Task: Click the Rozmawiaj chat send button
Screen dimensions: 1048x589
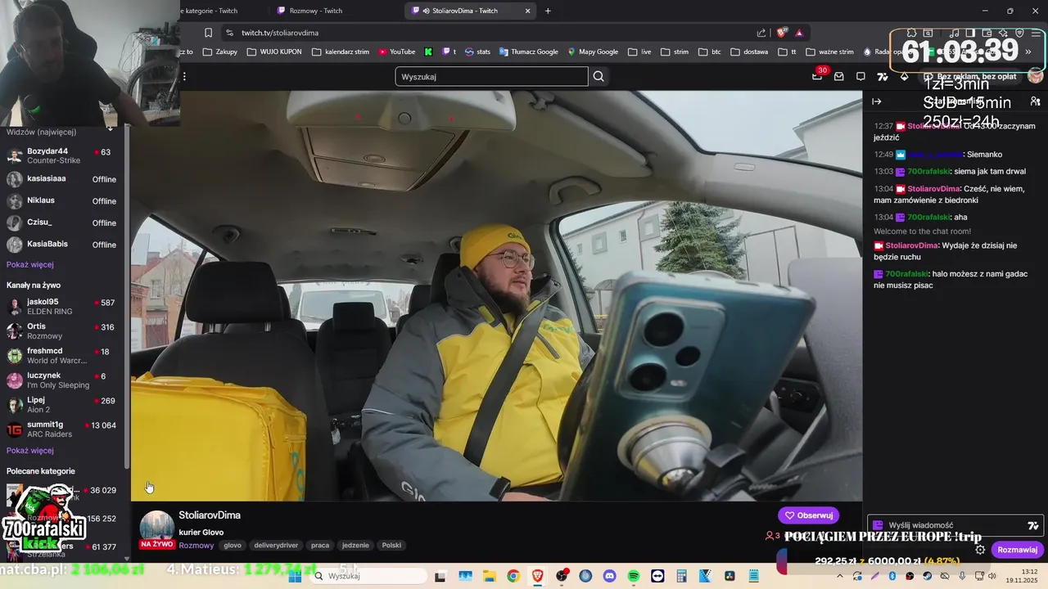Action: pos(1018,550)
